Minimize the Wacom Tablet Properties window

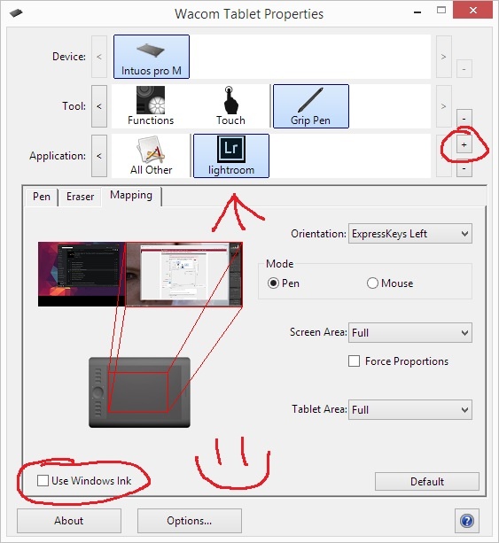(x=417, y=12)
